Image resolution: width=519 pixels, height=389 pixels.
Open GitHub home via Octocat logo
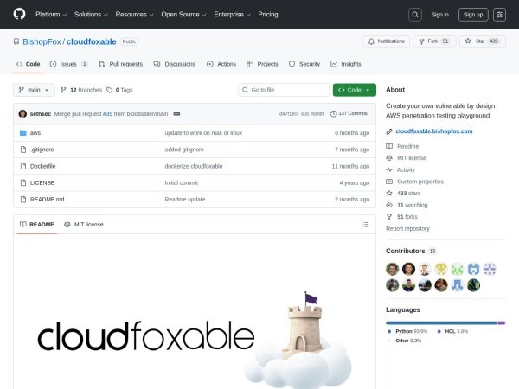(19, 14)
